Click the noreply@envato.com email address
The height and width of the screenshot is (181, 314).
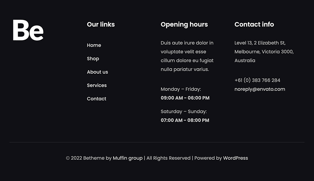(x=260, y=89)
